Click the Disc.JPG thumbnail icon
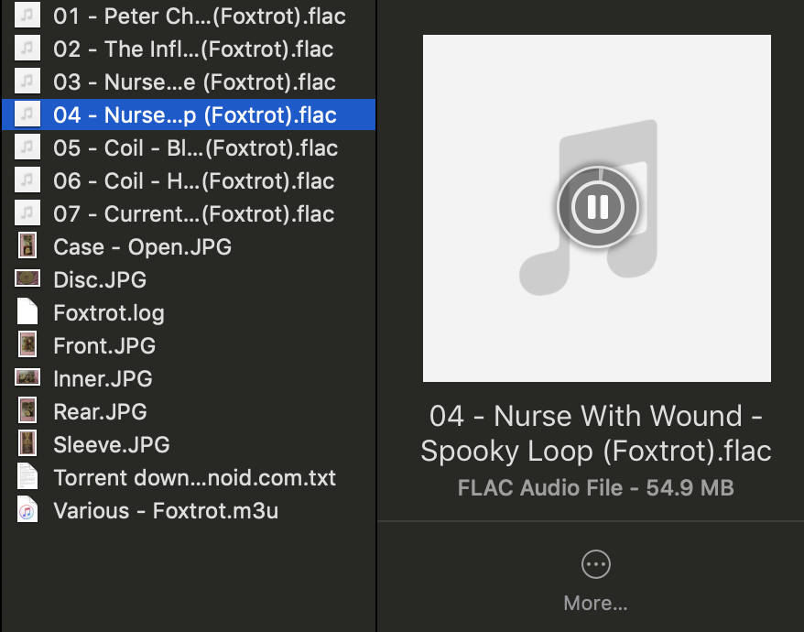Screen dimensions: 804x632 point(27,278)
